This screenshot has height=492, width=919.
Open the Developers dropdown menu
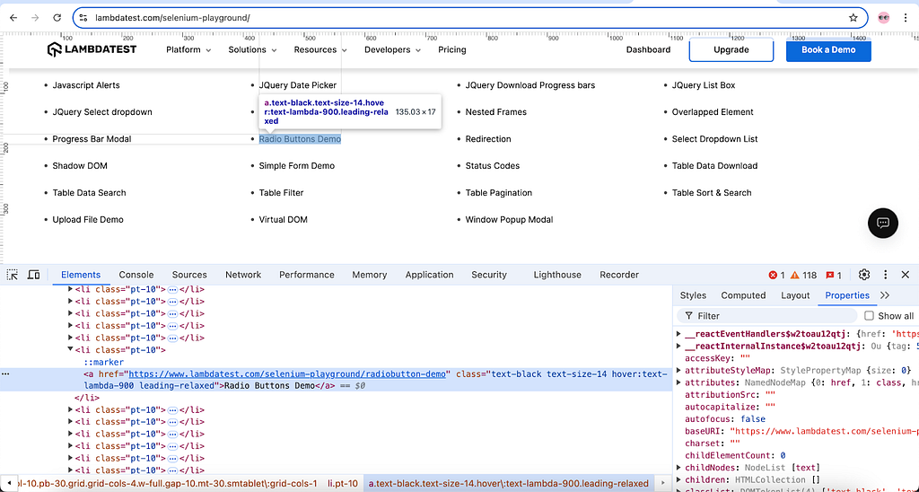(393, 50)
